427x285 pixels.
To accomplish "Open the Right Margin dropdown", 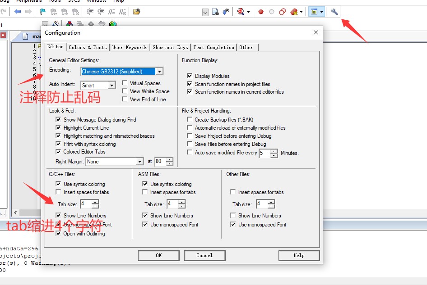I will point(139,161).
